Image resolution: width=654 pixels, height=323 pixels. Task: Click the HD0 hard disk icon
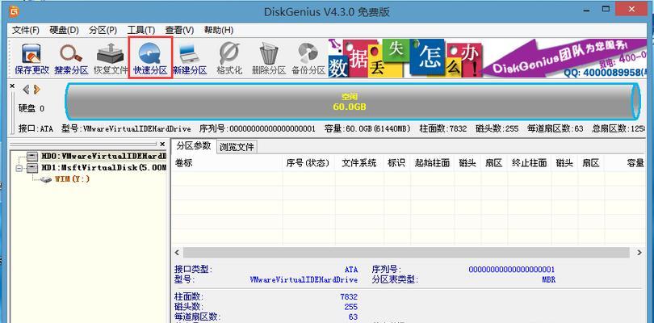click(32, 156)
